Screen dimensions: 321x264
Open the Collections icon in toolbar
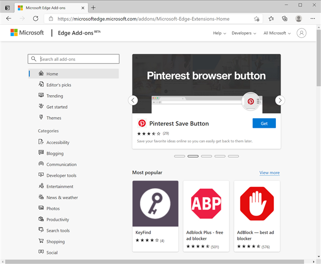pos(284,19)
